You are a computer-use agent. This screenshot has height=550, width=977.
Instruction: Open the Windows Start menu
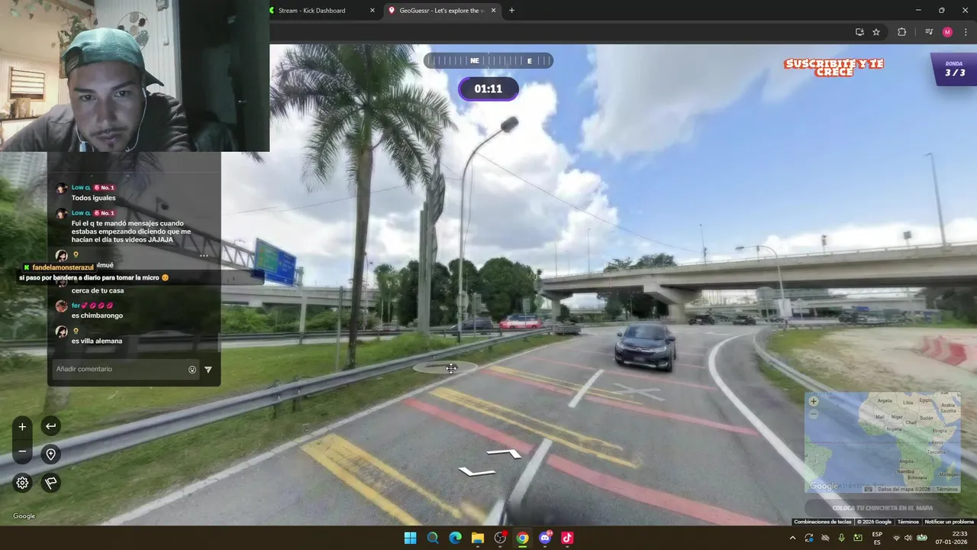pyautogui.click(x=410, y=538)
